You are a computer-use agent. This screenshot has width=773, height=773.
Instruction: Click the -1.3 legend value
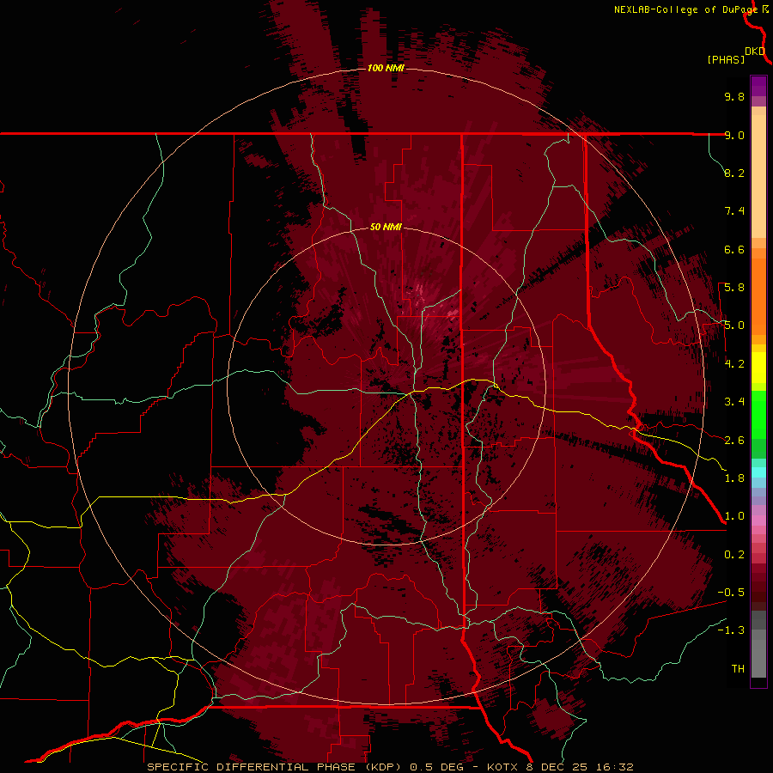click(731, 630)
